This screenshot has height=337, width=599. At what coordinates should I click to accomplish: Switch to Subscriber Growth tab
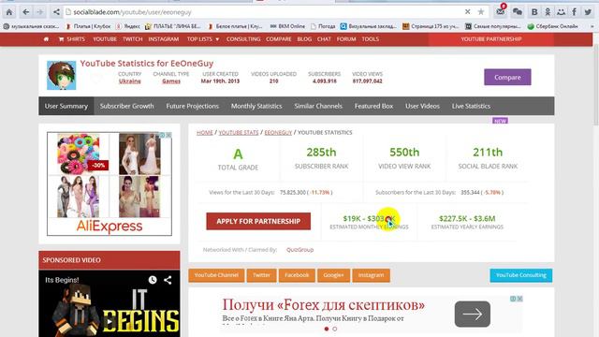tap(127, 106)
